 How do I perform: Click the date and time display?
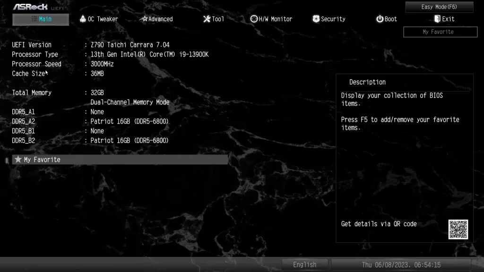401,264
